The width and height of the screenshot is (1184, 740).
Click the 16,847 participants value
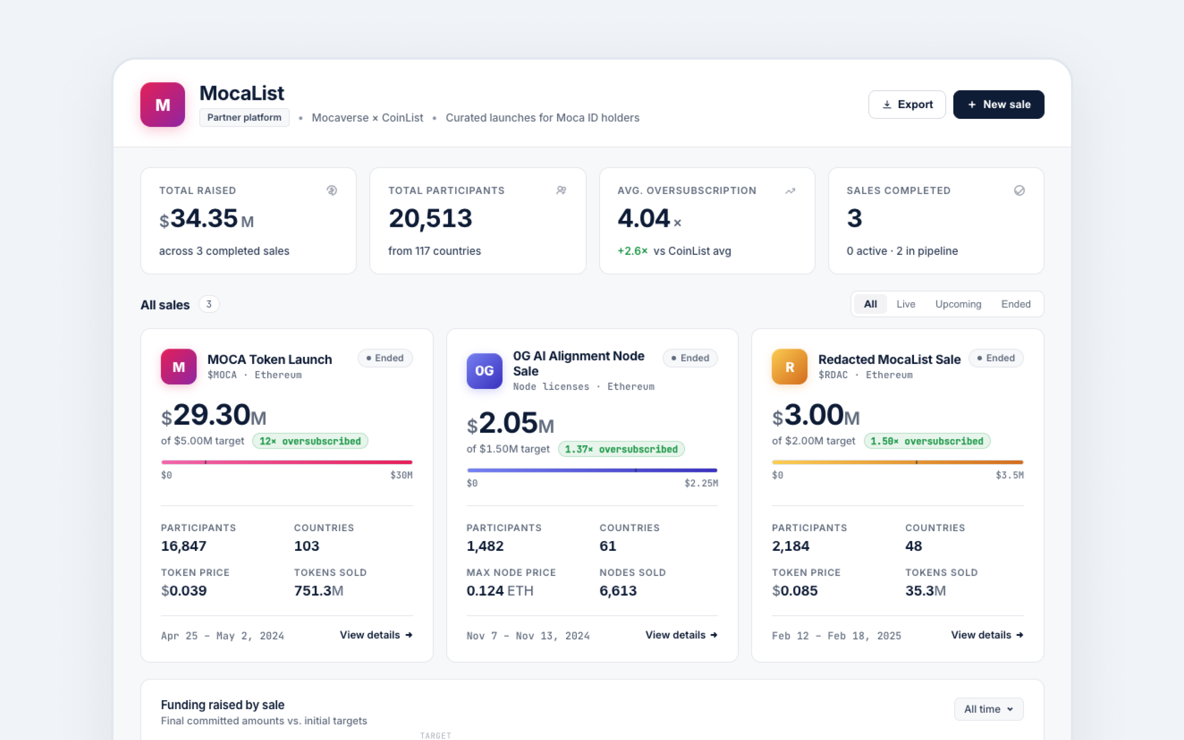click(183, 546)
